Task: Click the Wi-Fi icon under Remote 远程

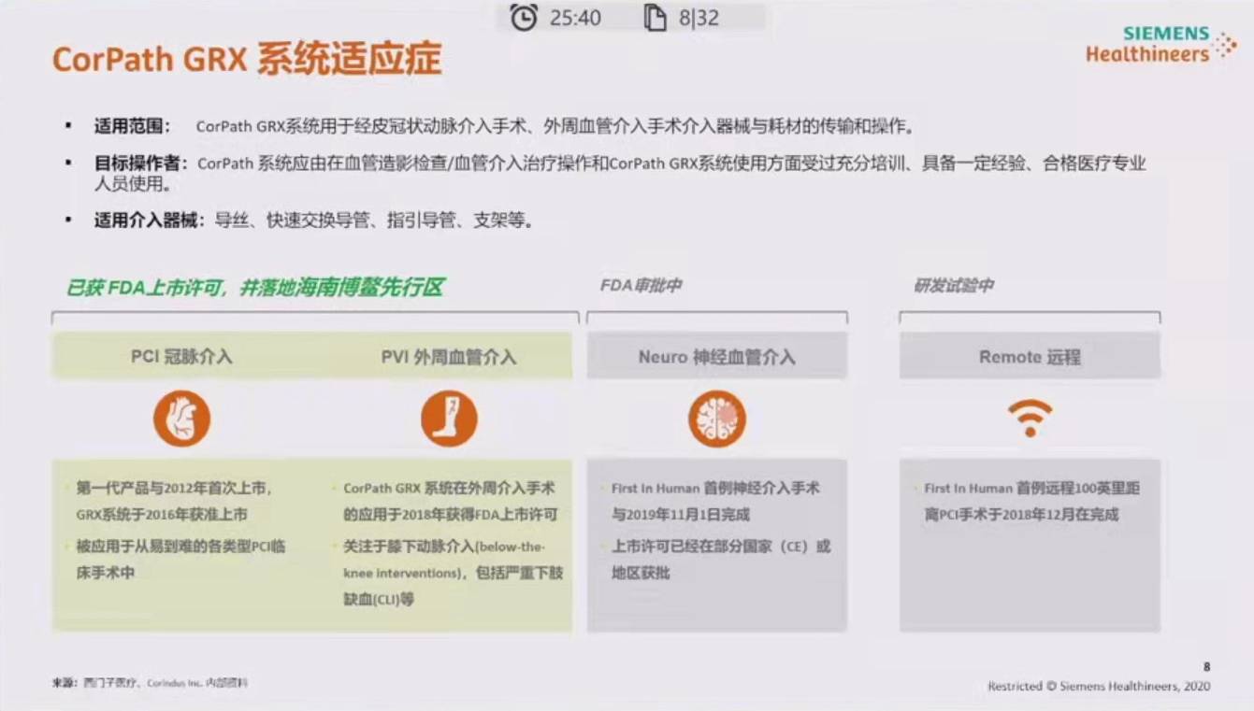Action: pyautogui.click(x=1030, y=419)
